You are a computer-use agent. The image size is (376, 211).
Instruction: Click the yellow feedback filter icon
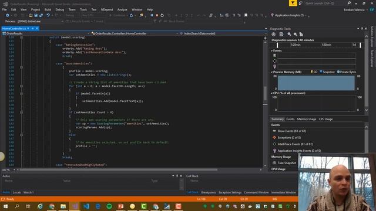coord(293,3)
